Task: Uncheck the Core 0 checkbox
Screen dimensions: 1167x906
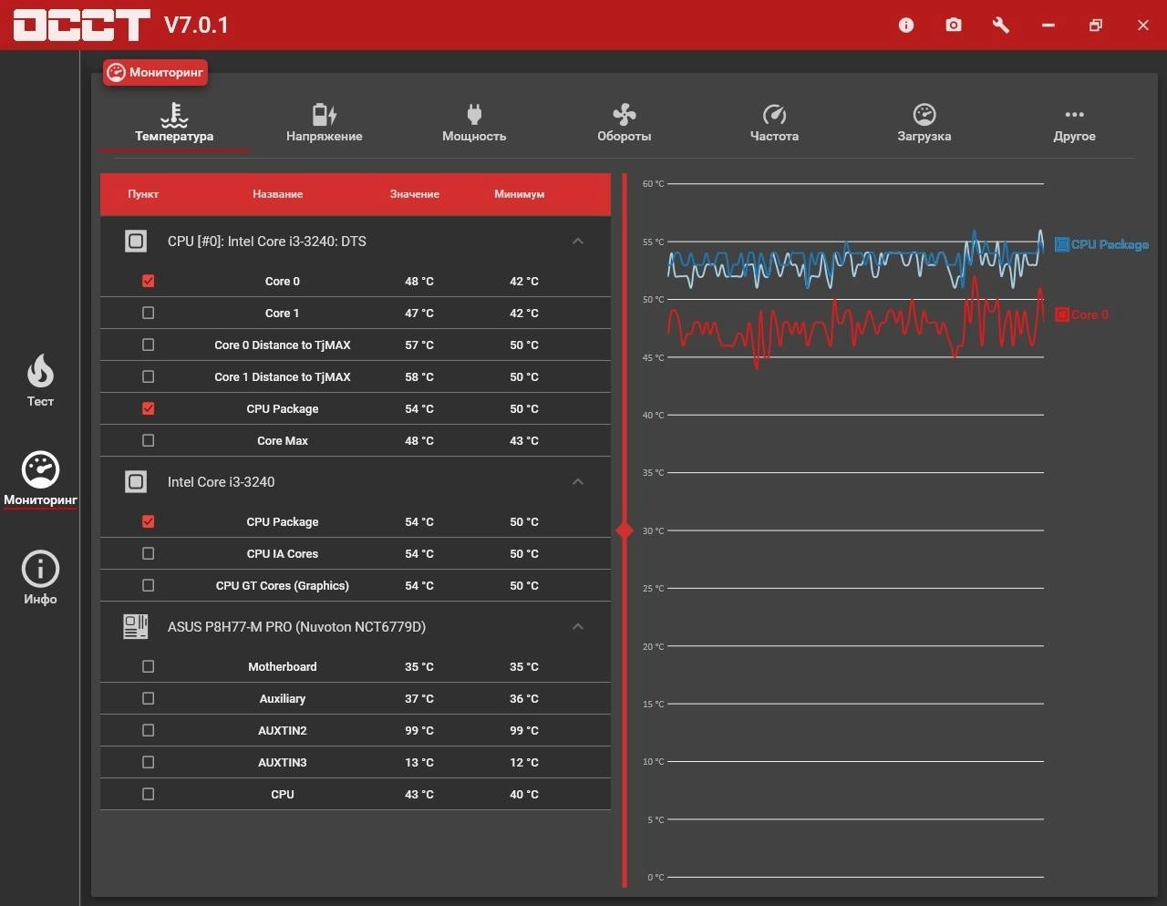Action: [149, 281]
